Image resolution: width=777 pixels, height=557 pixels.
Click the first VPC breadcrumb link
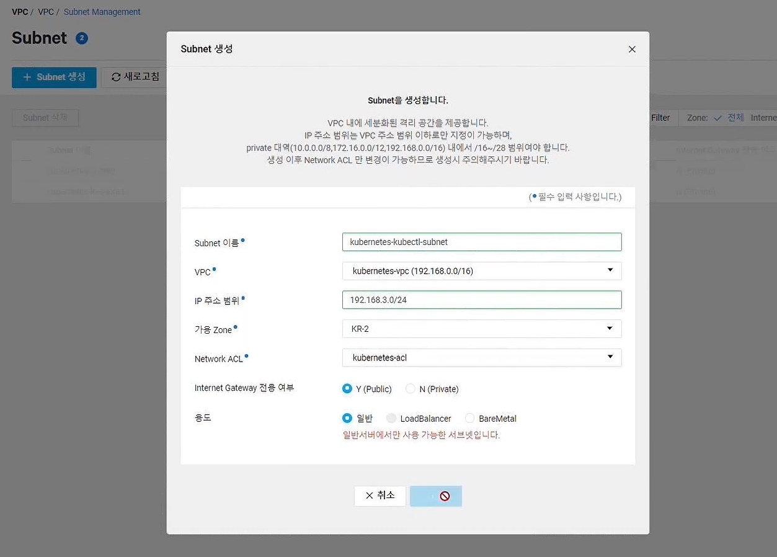coord(20,12)
